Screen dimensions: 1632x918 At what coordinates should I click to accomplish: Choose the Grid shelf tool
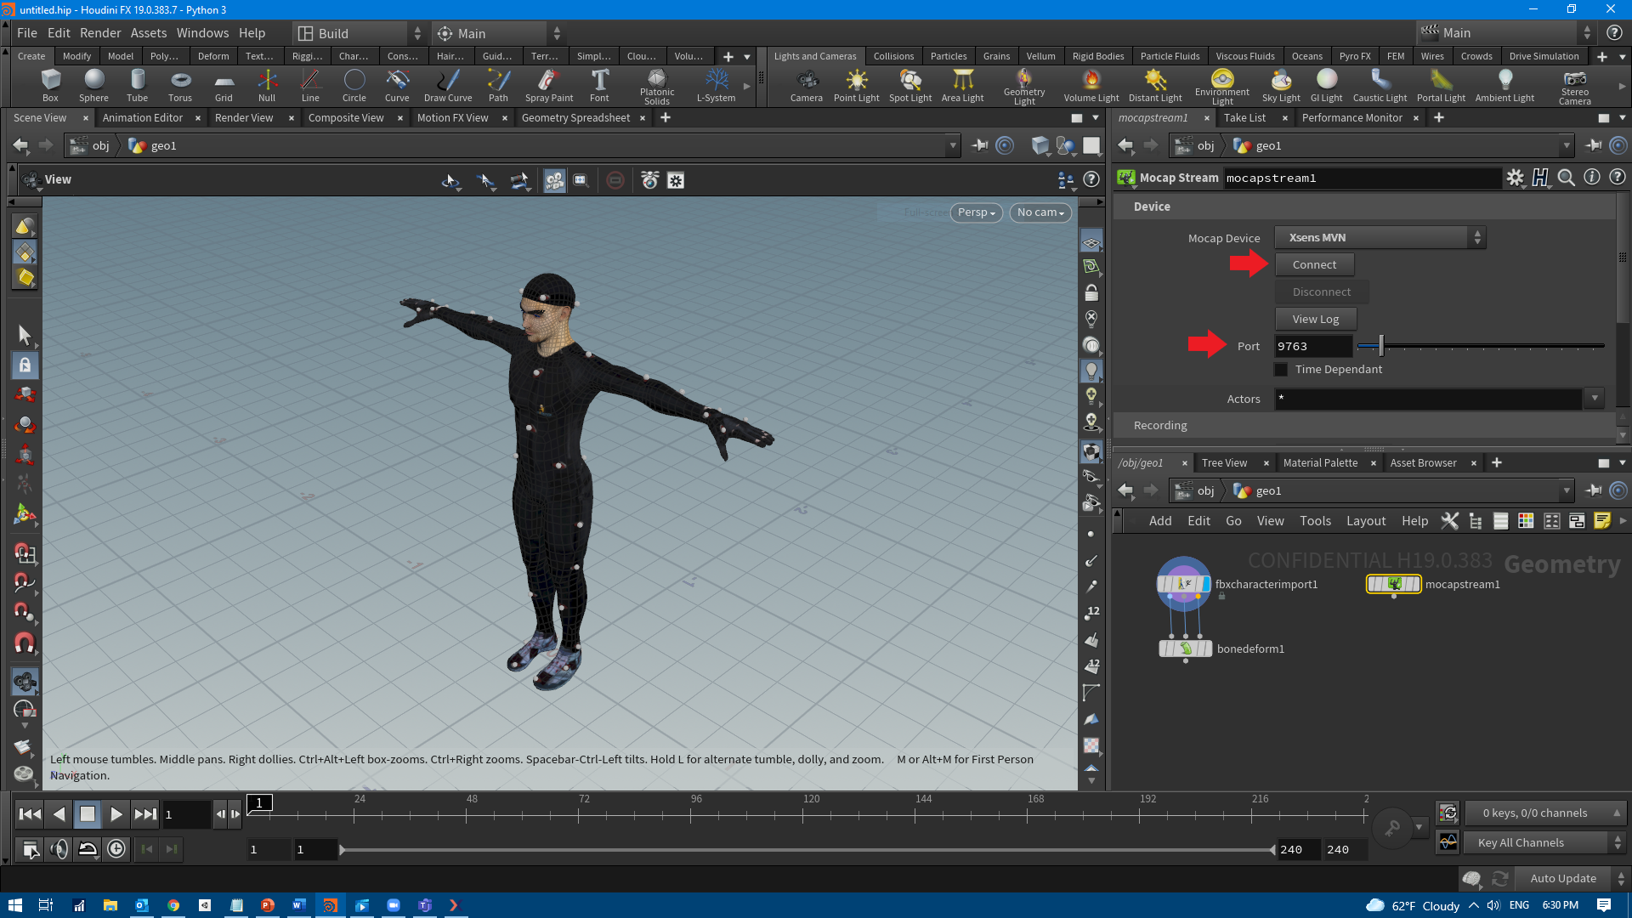pos(224,86)
